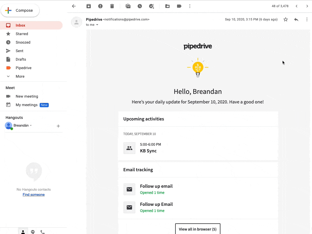Image resolution: width=312 pixels, height=234 pixels.
Task: Go to the newer email arrow
Action: (297, 6)
